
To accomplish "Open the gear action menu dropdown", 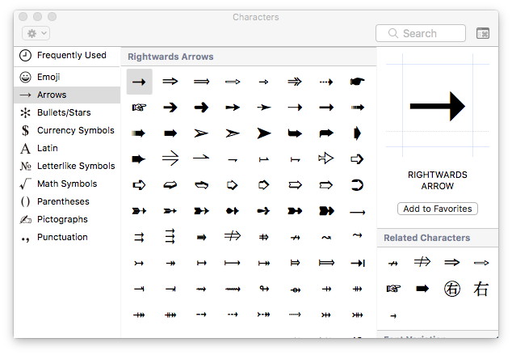I will click(x=36, y=33).
